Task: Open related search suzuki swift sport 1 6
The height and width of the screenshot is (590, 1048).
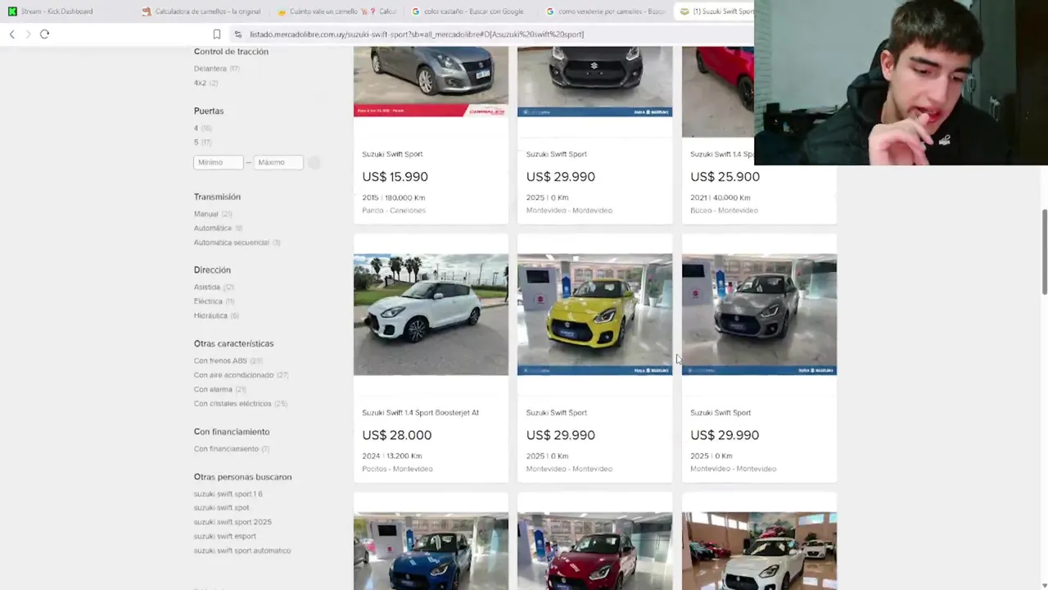Action: 228,494
